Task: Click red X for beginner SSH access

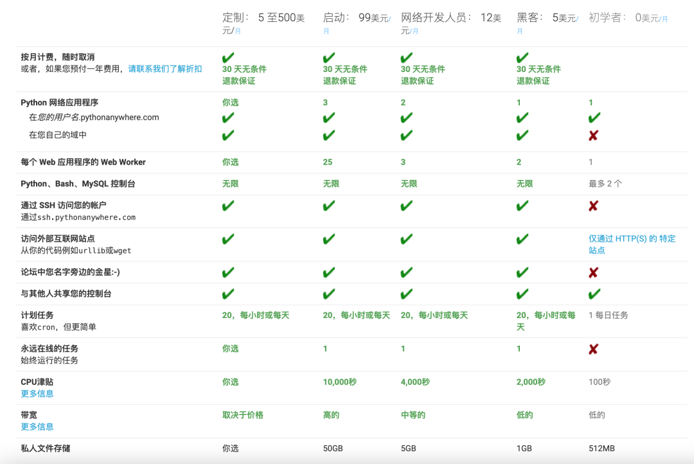Action: [594, 206]
